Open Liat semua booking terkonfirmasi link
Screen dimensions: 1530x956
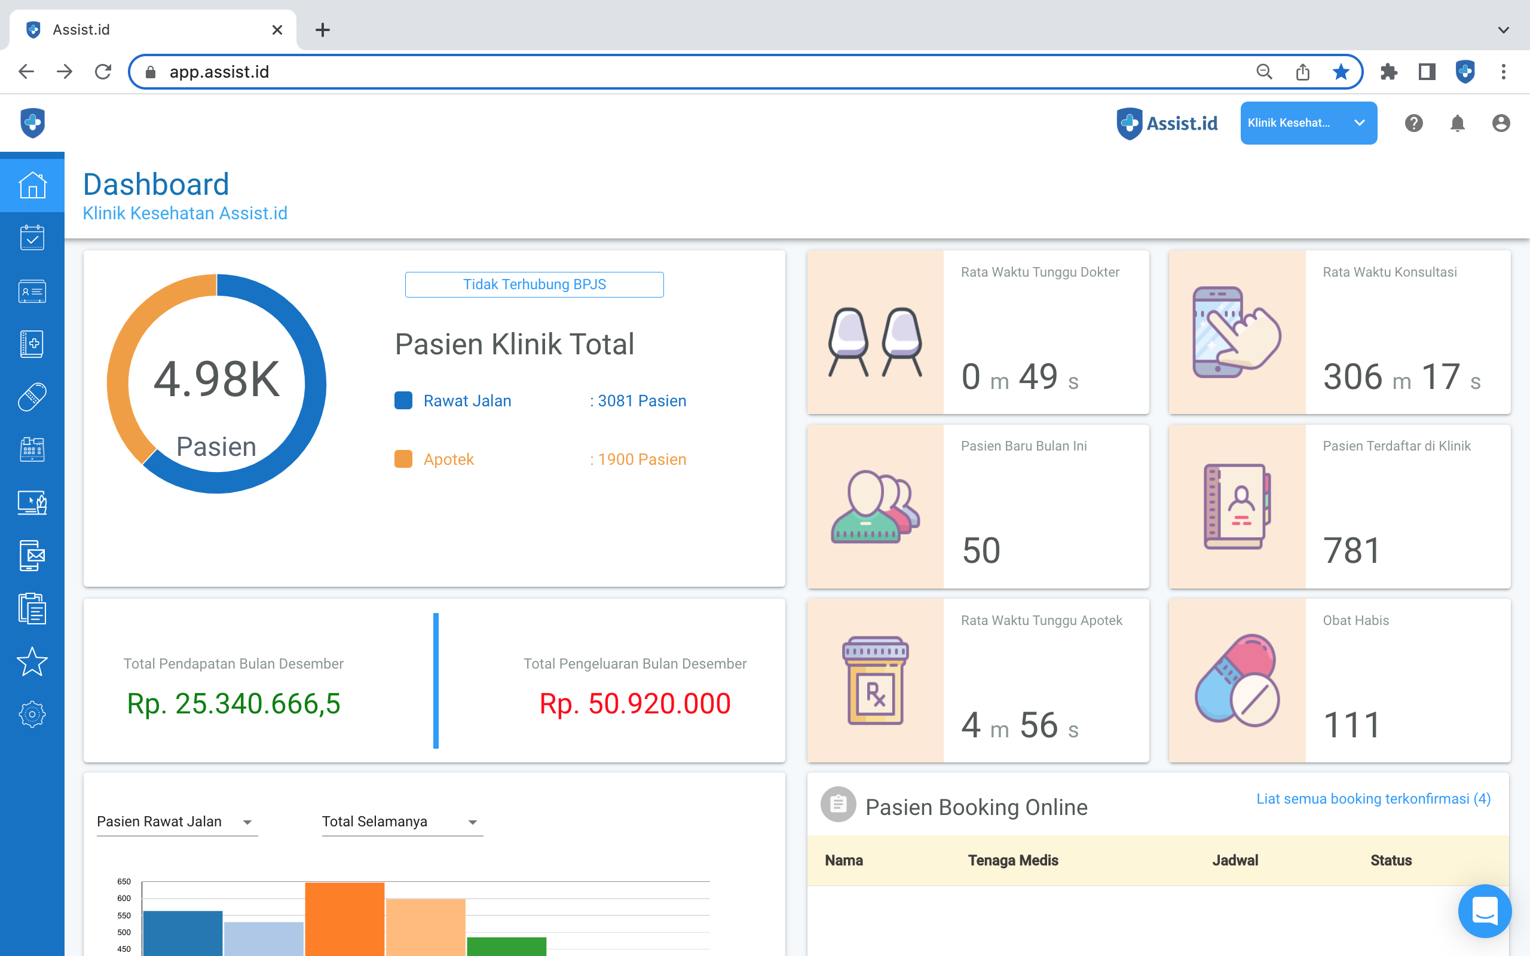(x=1373, y=799)
